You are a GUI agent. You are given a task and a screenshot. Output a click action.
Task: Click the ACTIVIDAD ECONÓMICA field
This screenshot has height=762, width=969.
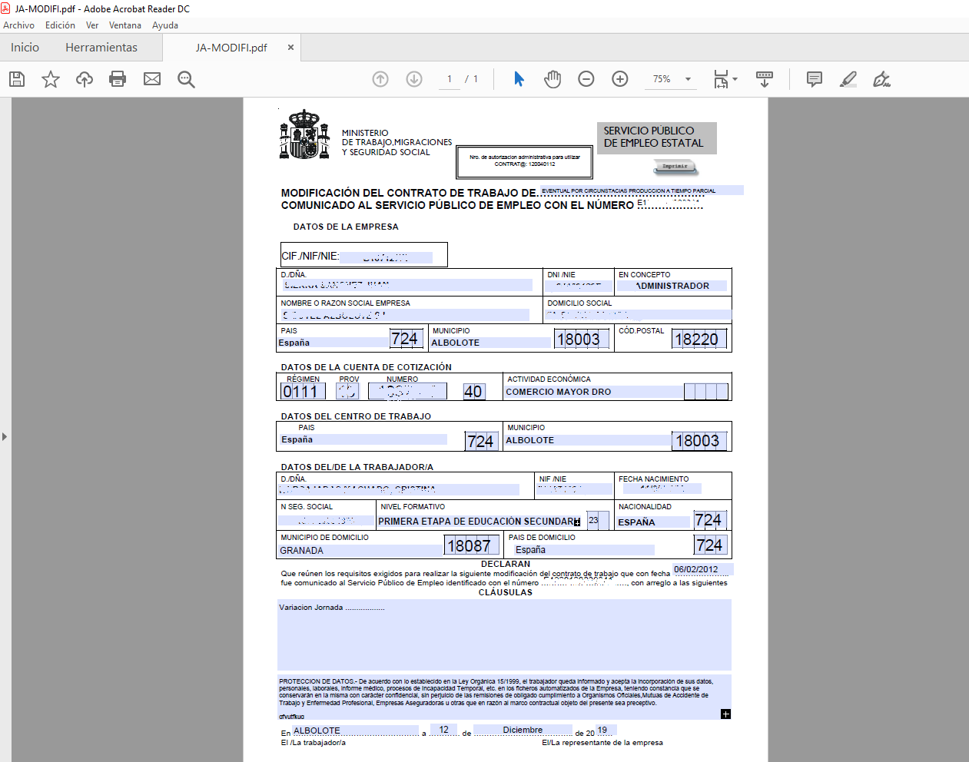(x=594, y=392)
